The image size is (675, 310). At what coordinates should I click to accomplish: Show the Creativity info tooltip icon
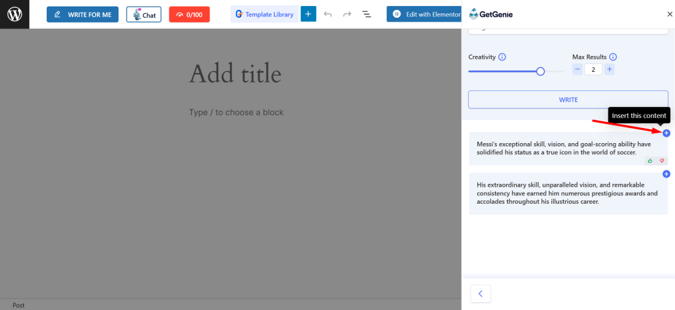click(x=502, y=57)
